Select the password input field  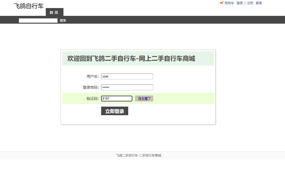[127, 87]
